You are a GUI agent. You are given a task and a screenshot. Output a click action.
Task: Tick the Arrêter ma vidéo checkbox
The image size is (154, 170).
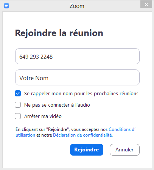pyautogui.click(x=18, y=116)
